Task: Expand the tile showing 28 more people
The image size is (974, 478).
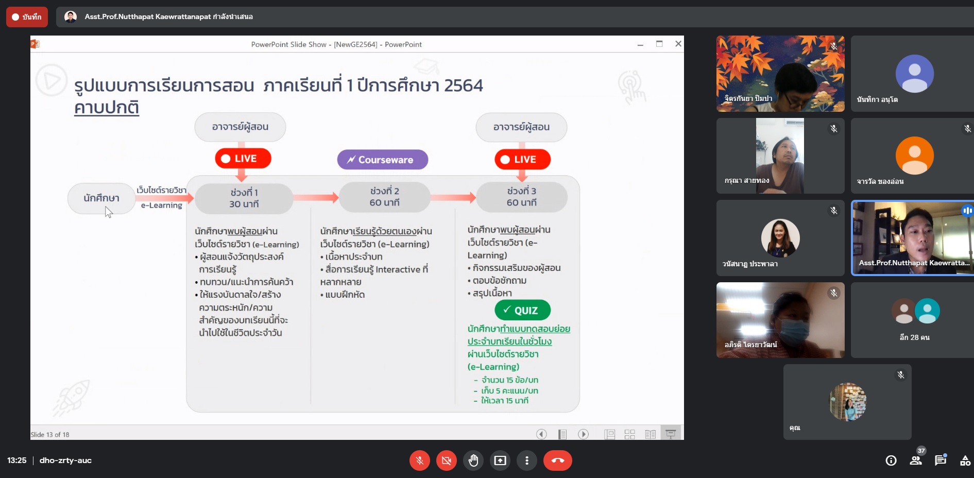Action: (914, 320)
